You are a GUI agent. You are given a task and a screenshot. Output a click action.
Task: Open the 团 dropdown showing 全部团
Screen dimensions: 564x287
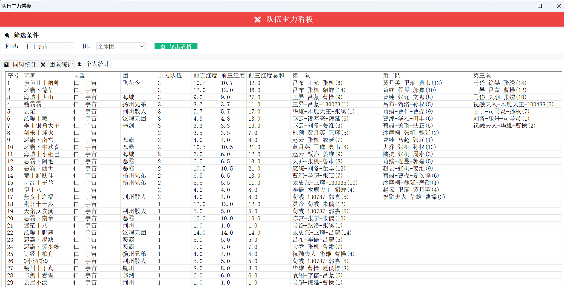[121, 46]
